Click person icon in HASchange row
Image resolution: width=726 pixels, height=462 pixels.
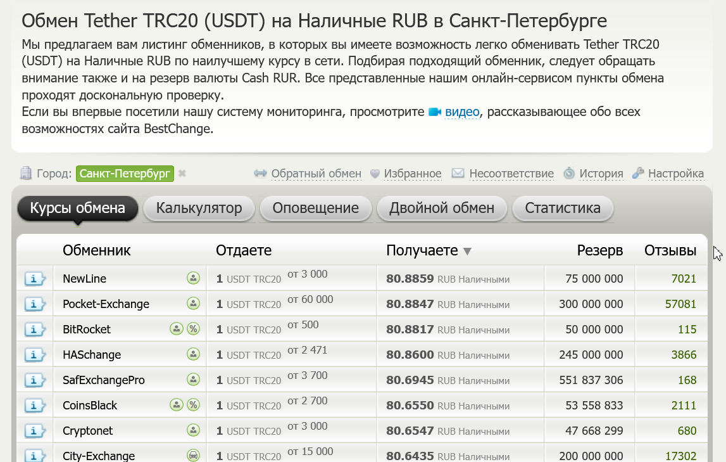coord(193,354)
